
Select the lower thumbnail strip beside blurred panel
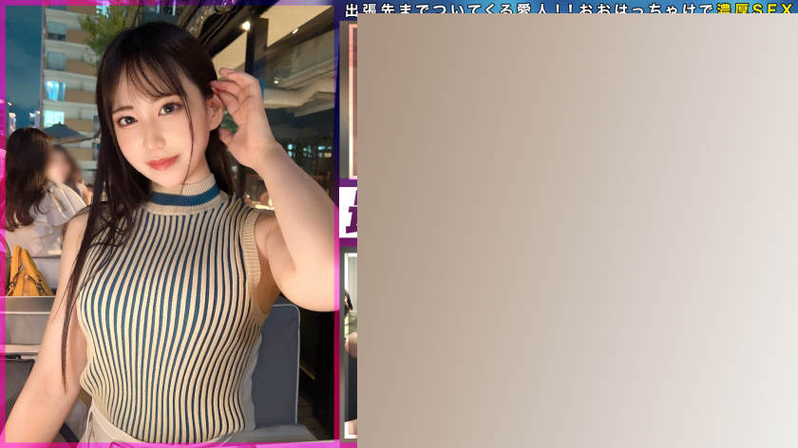click(x=351, y=332)
